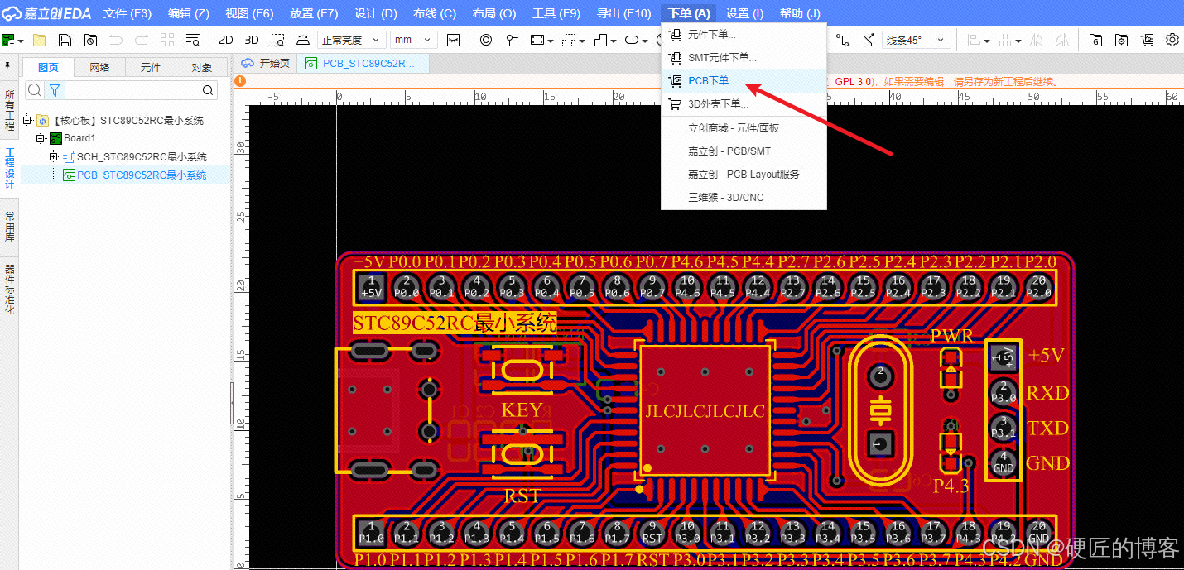Open the 开始页 document tab
The width and height of the screenshot is (1184, 570).
(x=266, y=63)
